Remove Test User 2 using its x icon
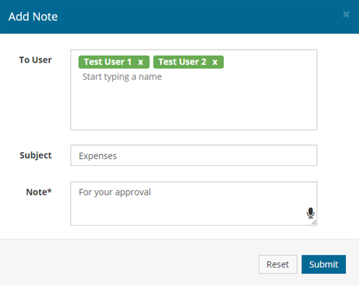359x285 pixels. [x=215, y=62]
